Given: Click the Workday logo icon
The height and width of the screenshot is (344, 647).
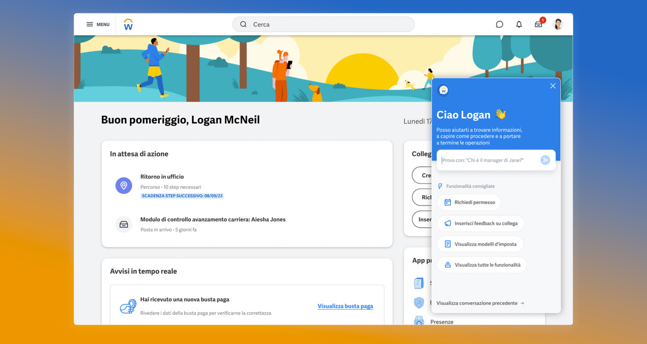Looking at the screenshot, I should 128,24.
